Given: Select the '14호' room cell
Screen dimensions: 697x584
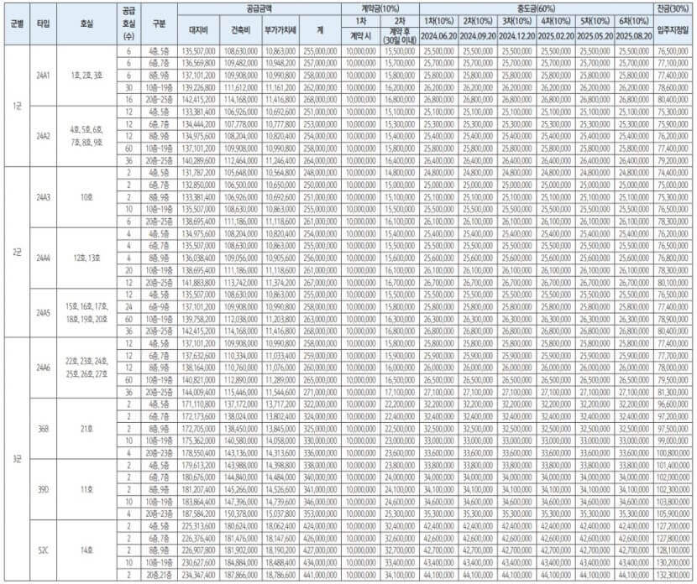Looking at the screenshot, I should pos(86,550).
